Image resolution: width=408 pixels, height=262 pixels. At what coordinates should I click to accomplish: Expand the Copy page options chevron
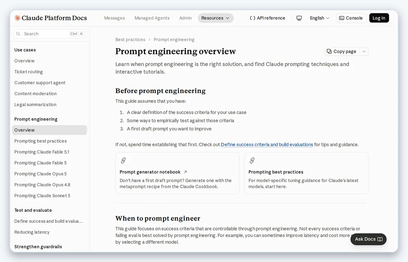pos(364,51)
